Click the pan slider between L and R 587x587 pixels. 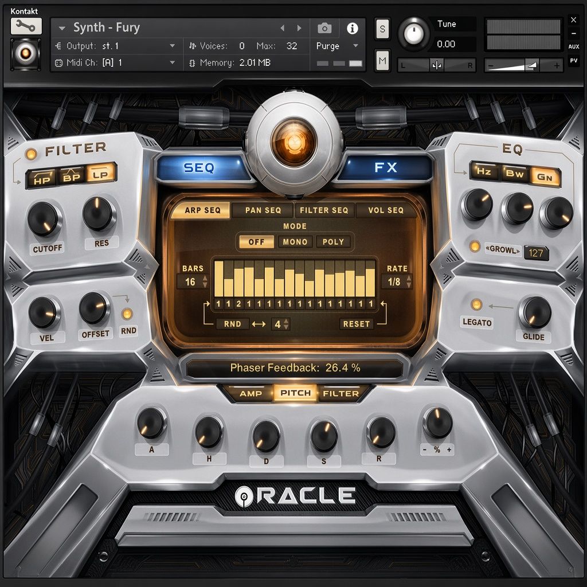(x=436, y=65)
